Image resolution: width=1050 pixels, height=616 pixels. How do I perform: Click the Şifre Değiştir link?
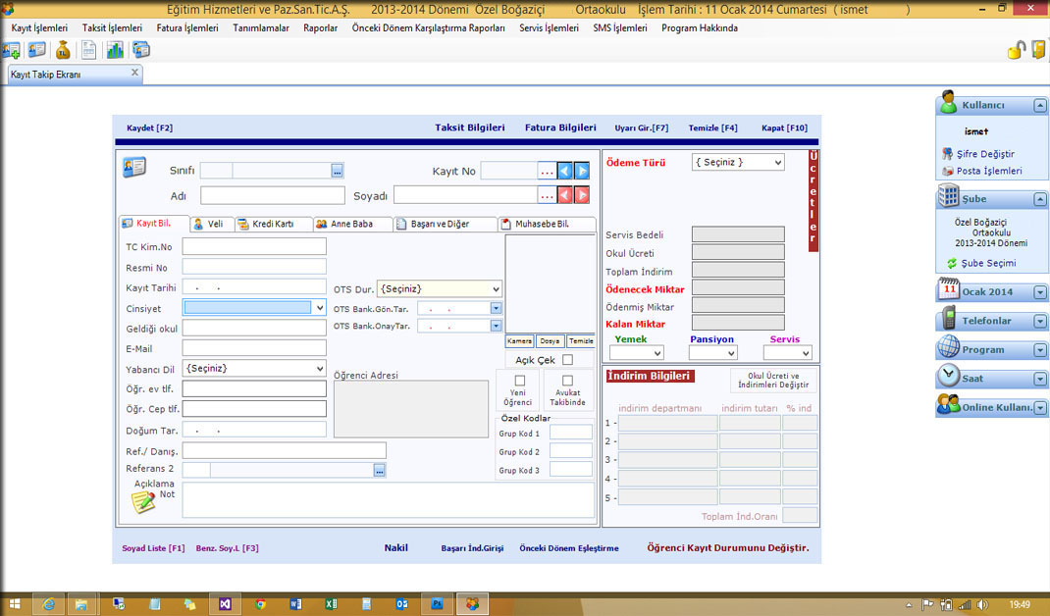(984, 154)
